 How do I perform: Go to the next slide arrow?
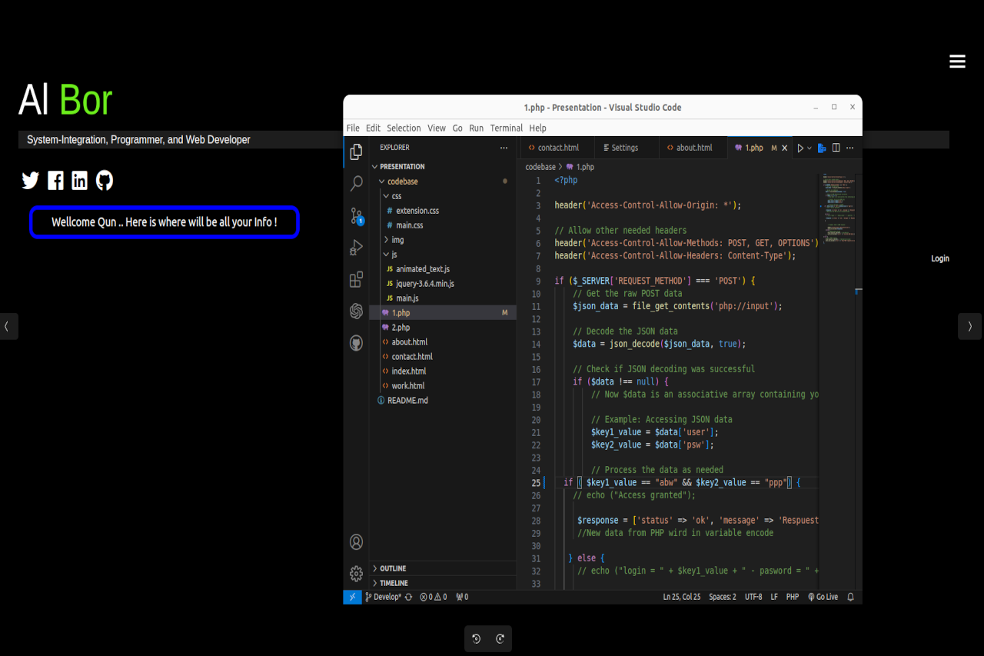(x=969, y=326)
